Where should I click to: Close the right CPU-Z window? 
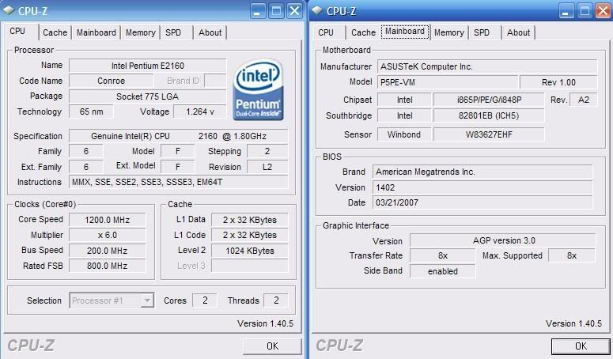tap(603, 11)
